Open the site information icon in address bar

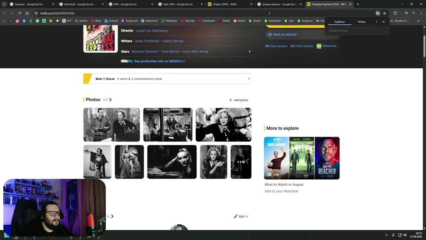[36, 13]
